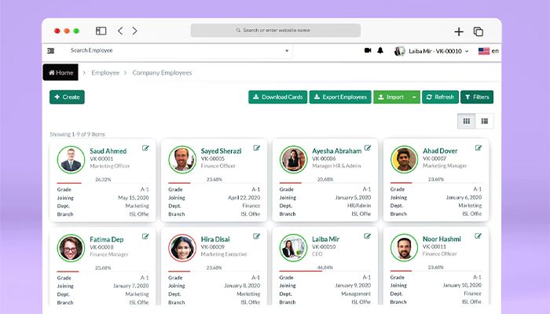This screenshot has width=550, height=314.
Task: Select the 'HR/Admin' department value
Action: pyautogui.click(x=359, y=206)
